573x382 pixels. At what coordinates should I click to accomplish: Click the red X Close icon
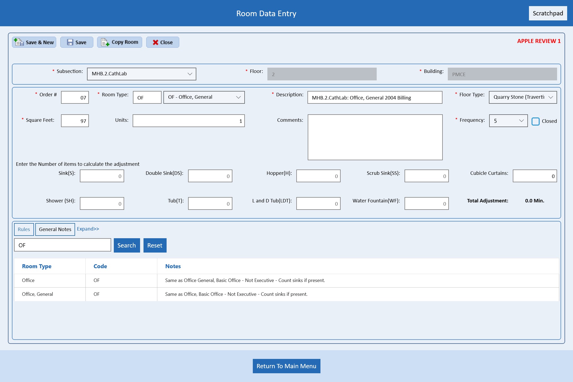point(155,42)
